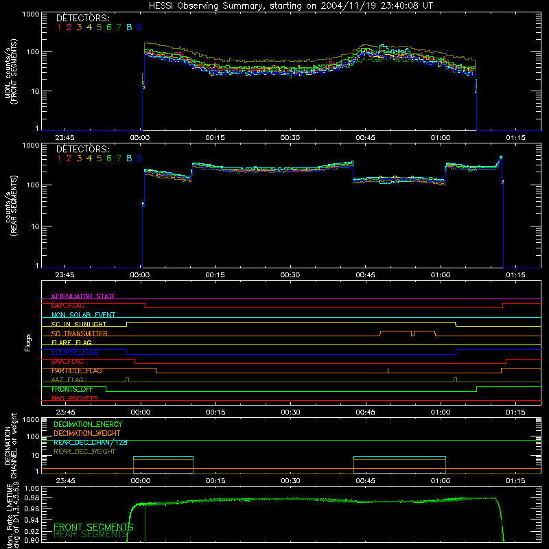
Task: Select dark green detector 7 in rear segments legend
Action: [119, 159]
